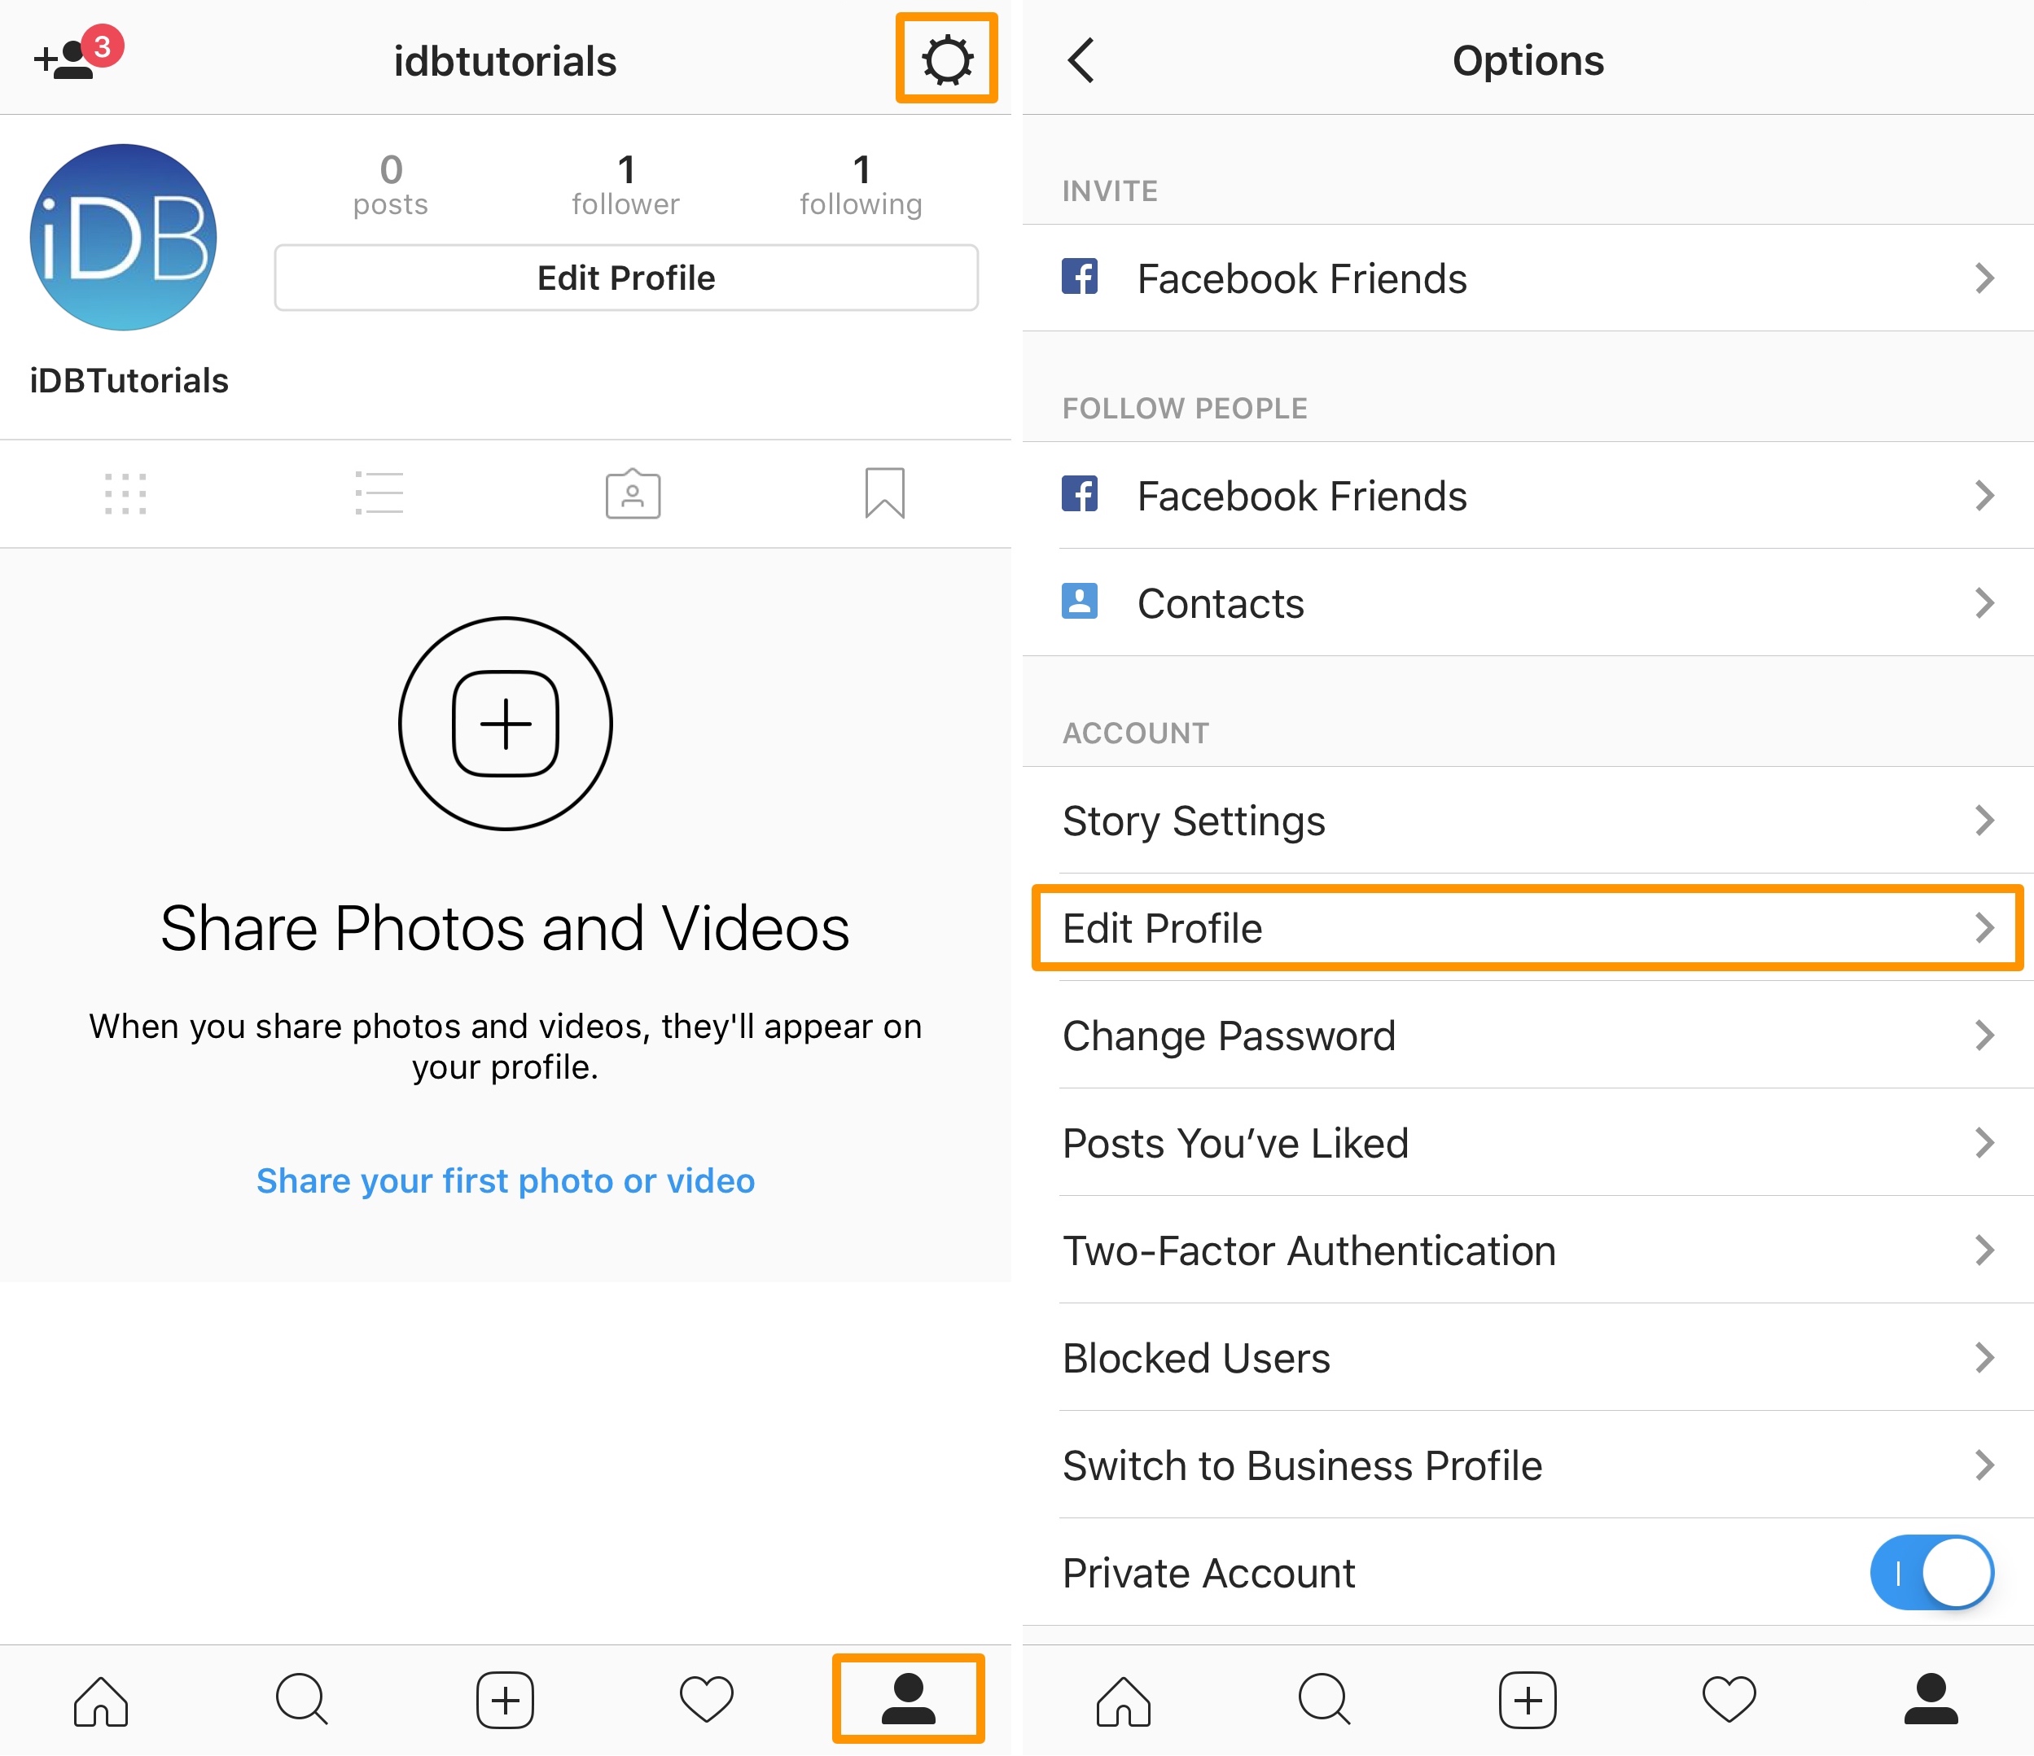Select Story Settings menu item
The width and height of the screenshot is (2034, 1756).
pyautogui.click(x=1526, y=818)
